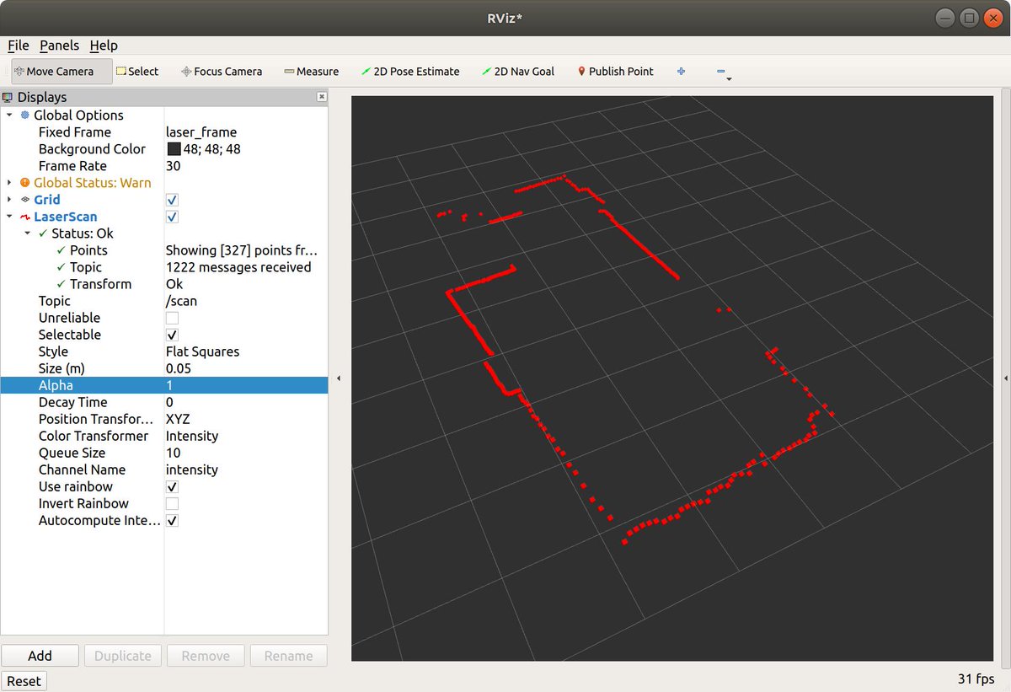Click the plus icon to add a tool
This screenshot has height=692, width=1011.
click(x=681, y=72)
